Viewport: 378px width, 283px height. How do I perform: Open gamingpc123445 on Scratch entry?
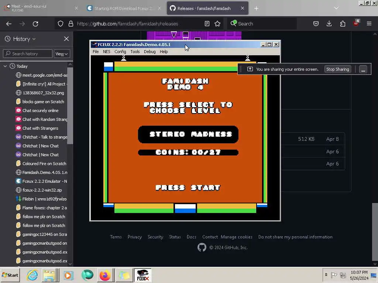(x=41, y=234)
